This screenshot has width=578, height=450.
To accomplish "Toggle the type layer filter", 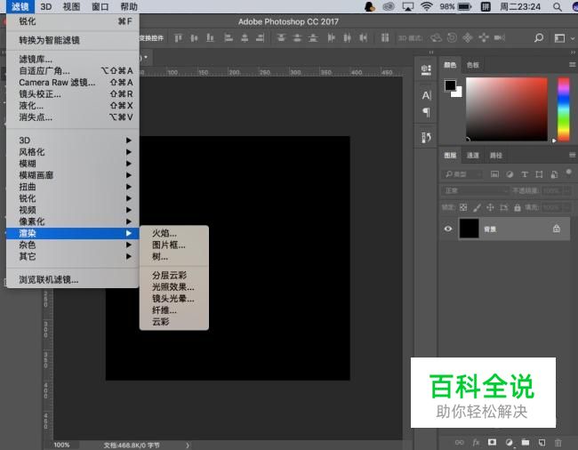I will [525, 174].
